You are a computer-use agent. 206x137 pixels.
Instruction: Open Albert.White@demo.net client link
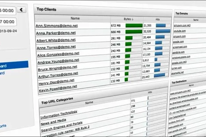pos(56,40)
